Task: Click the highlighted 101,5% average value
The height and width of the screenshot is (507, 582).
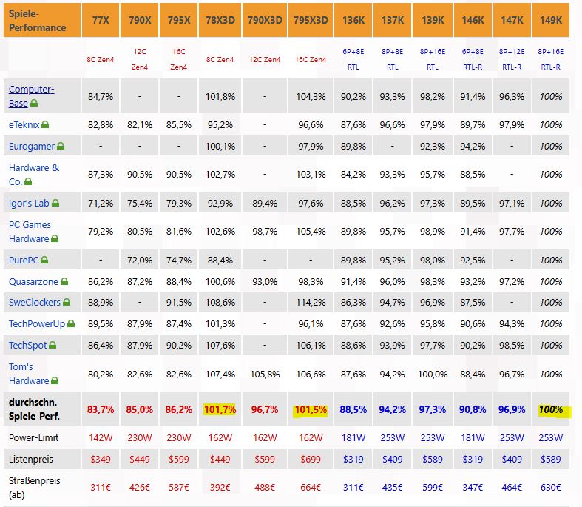Action: point(311,410)
